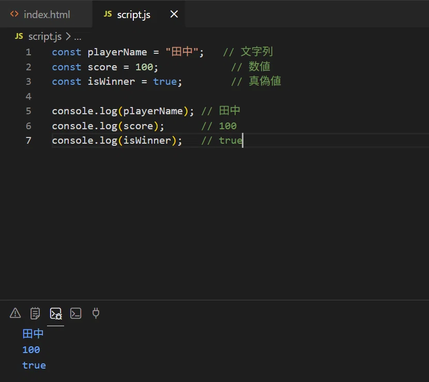Image resolution: width=429 pixels, height=382 pixels.
Task: Open the Terminal panel icon
Action: pos(76,313)
